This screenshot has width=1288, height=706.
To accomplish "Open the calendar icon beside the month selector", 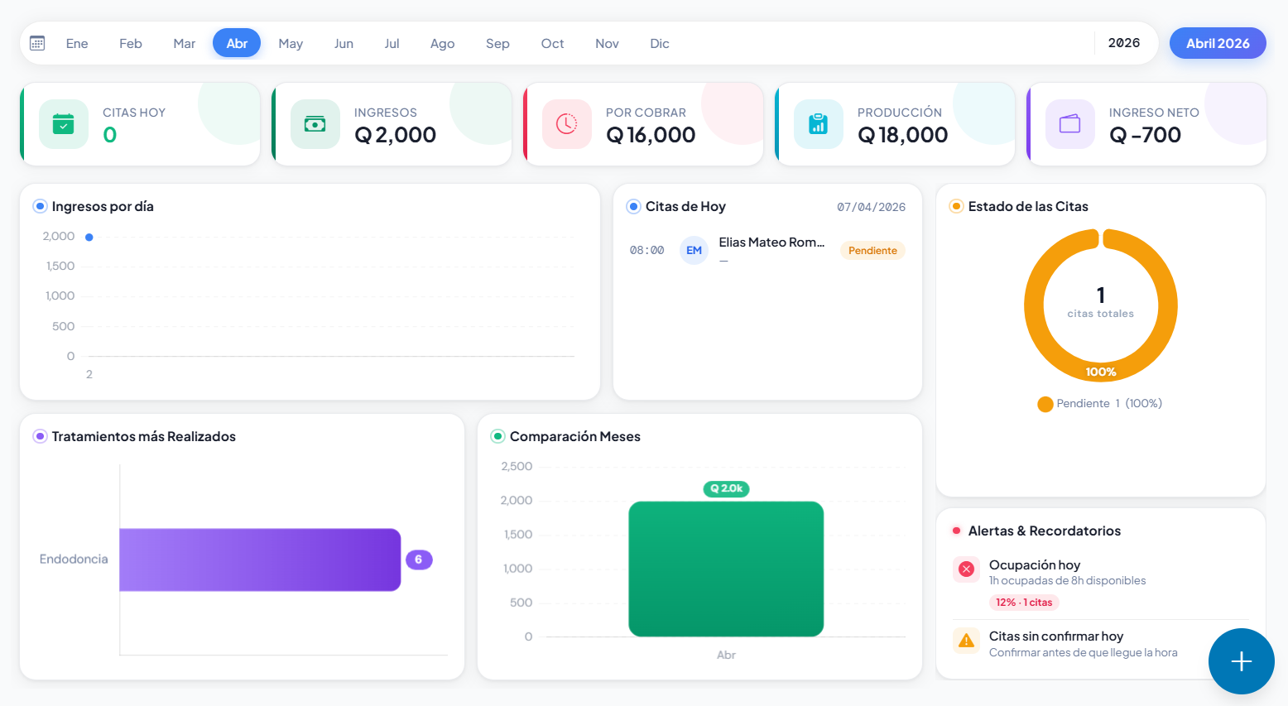I will pyautogui.click(x=36, y=42).
